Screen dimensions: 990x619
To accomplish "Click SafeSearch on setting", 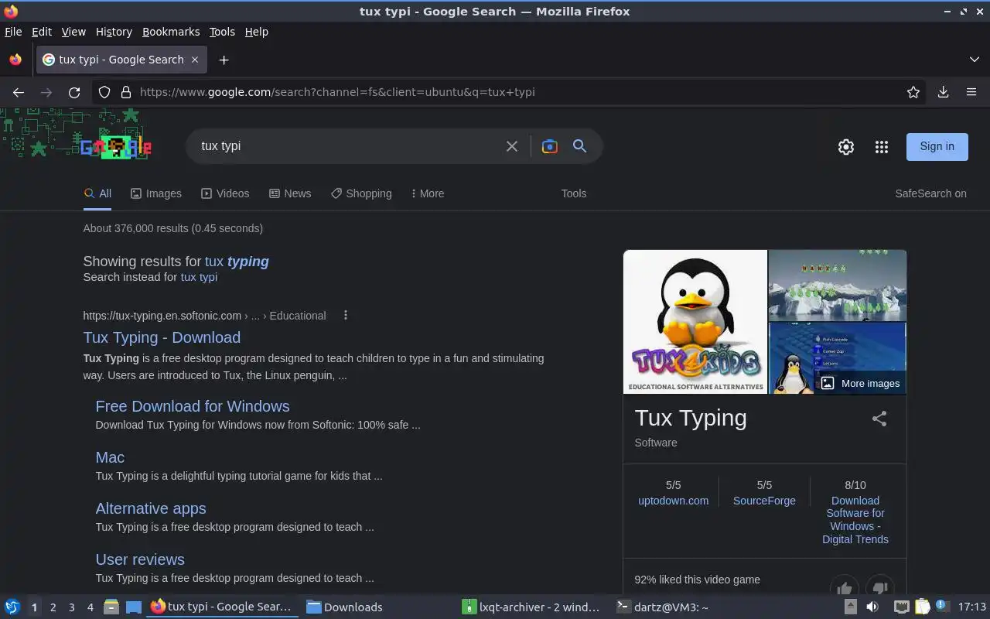I will (x=930, y=193).
